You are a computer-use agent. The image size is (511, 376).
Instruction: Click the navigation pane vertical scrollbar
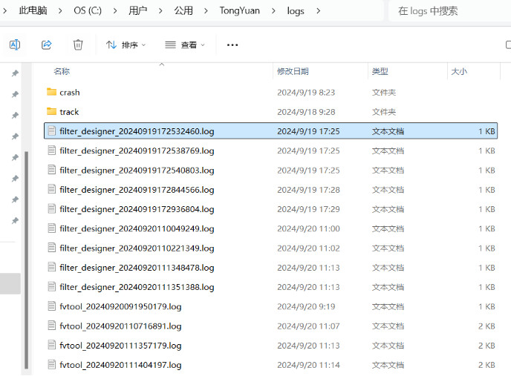coord(27,260)
